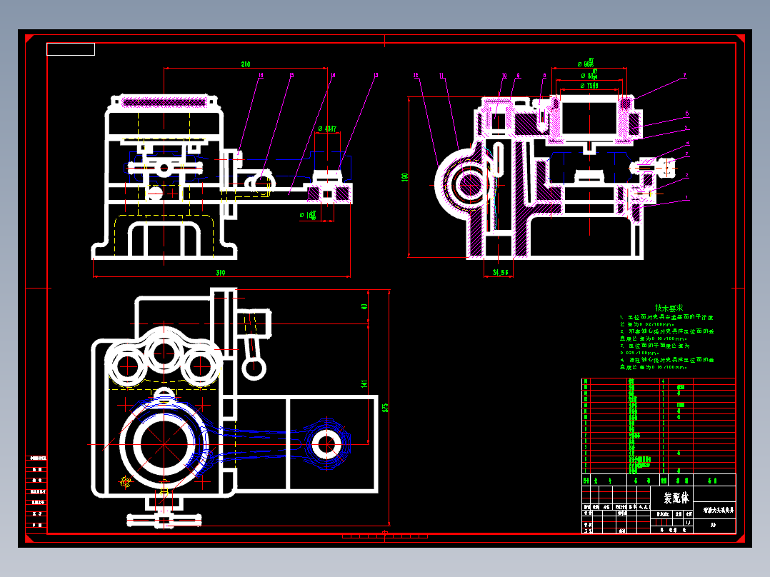The width and height of the screenshot is (770, 577).
Task: Select the vertical 180 height dimension
Action: click(x=405, y=177)
